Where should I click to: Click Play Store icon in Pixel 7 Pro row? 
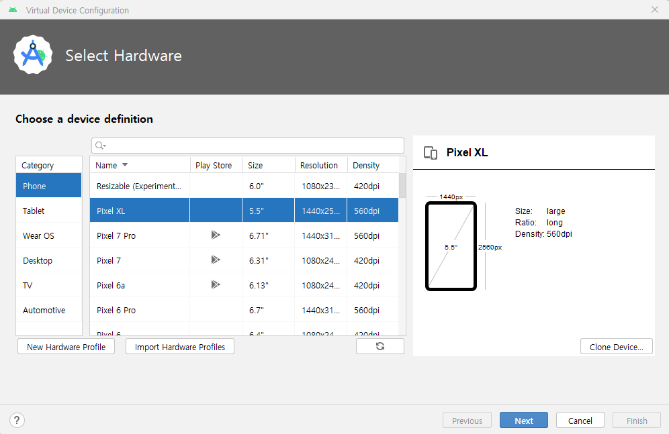[216, 235]
